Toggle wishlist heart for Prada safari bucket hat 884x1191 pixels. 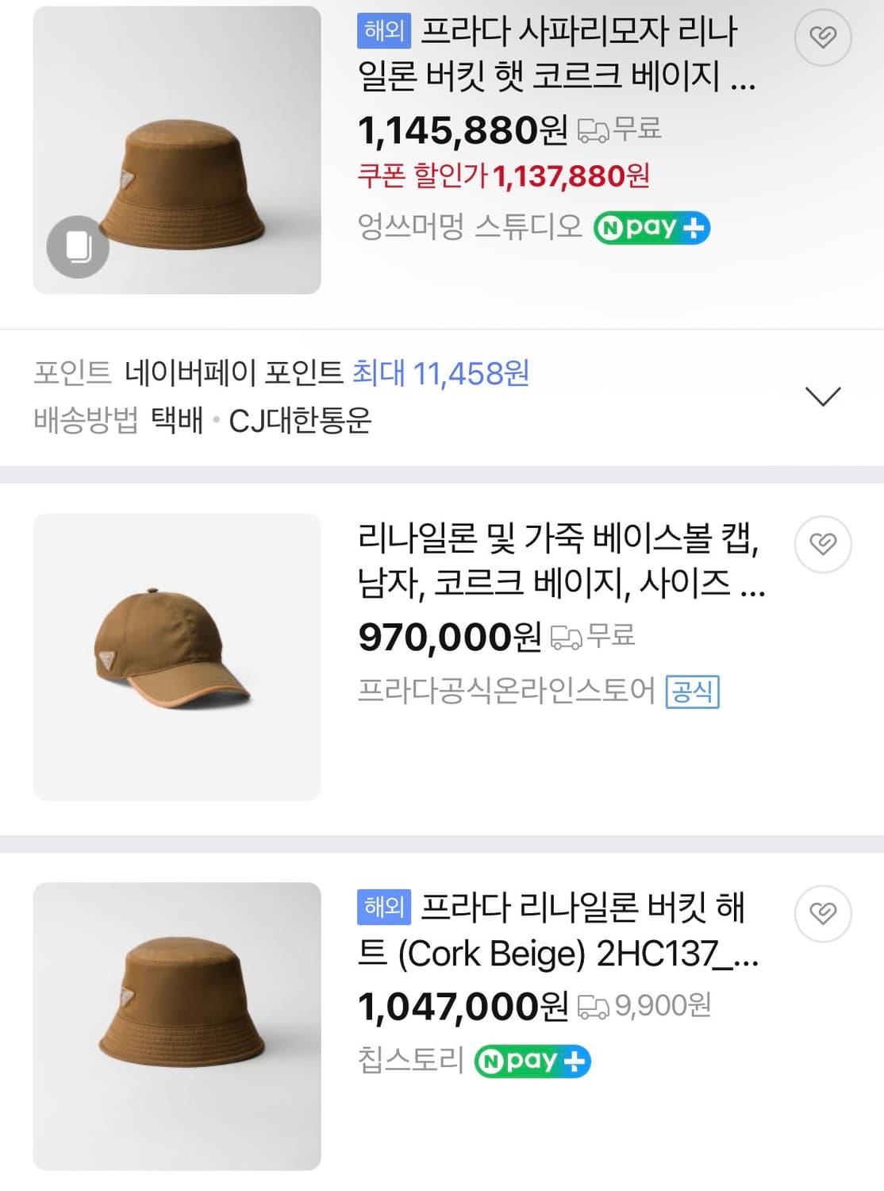823,37
